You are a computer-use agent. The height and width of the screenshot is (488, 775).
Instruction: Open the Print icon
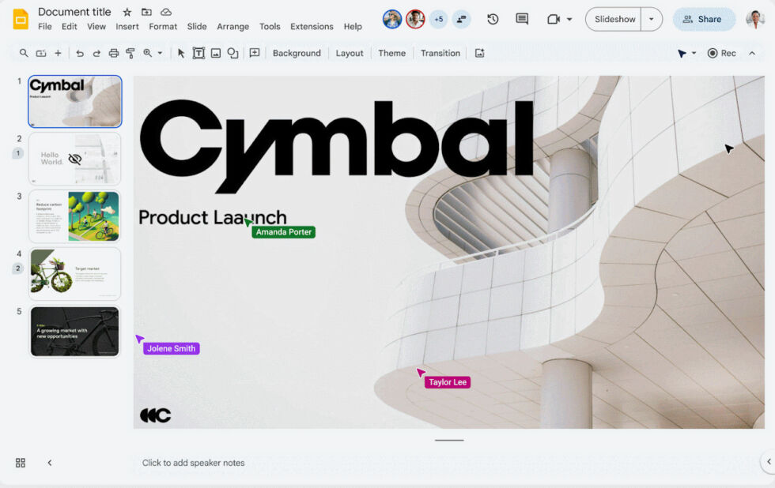click(x=113, y=53)
